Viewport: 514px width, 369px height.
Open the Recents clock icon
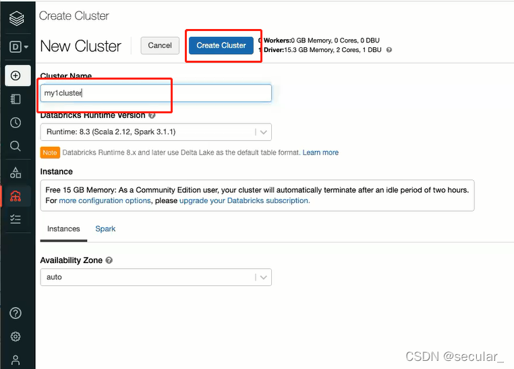[x=16, y=123]
